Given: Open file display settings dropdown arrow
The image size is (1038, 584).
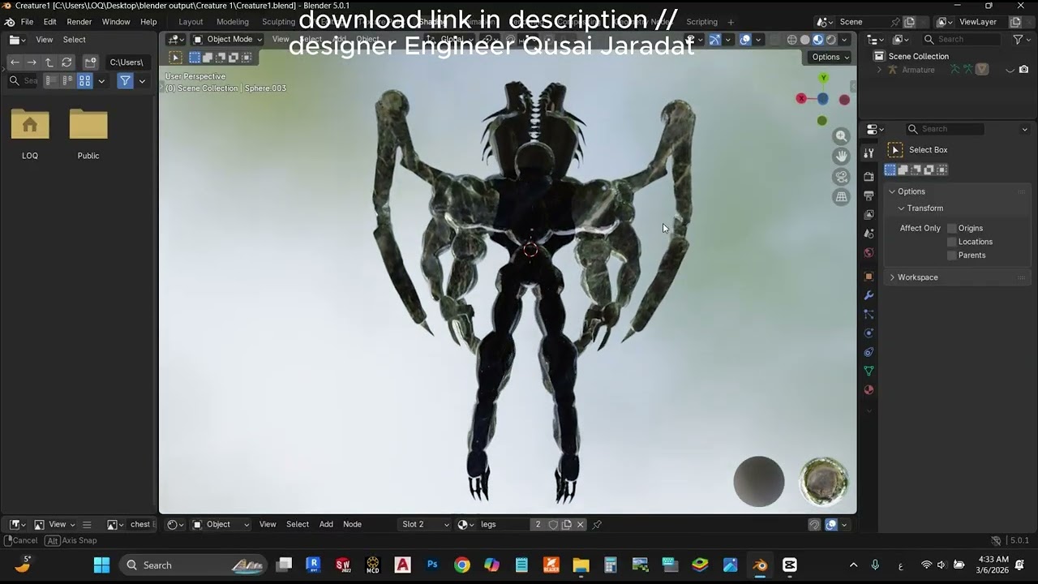Looking at the screenshot, I should pyautogui.click(x=101, y=81).
